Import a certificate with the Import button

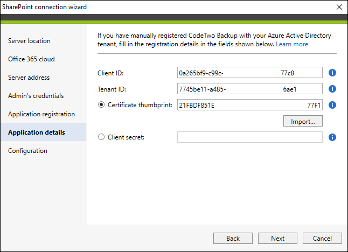pos(303,121)
